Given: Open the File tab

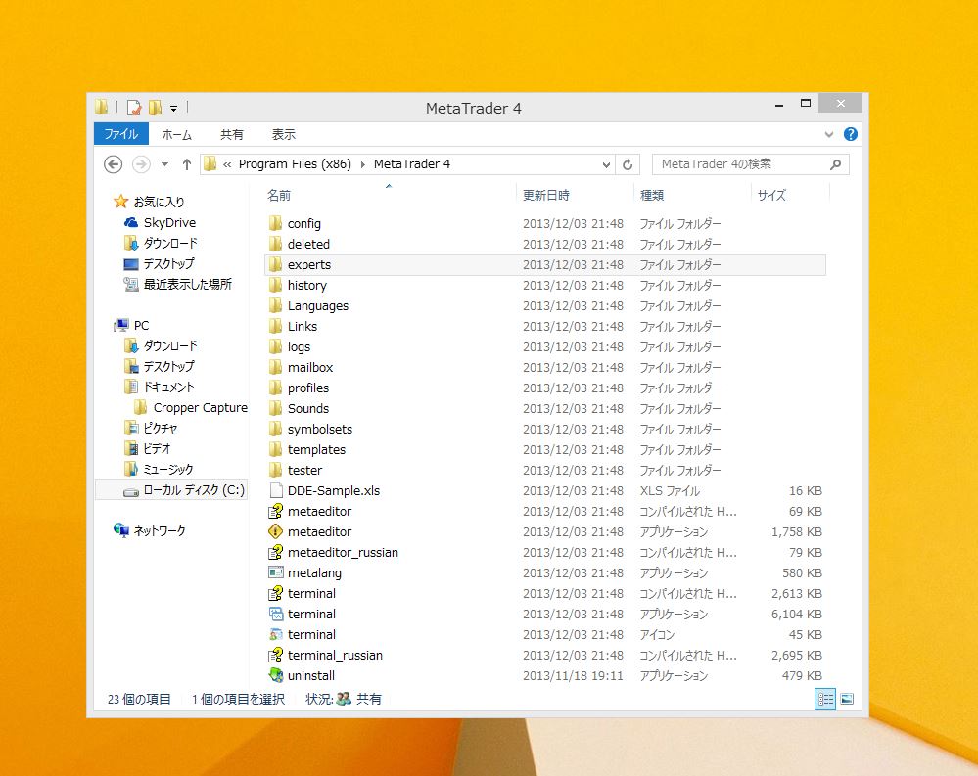Looking at the screenshot, I should pos(121,134).
